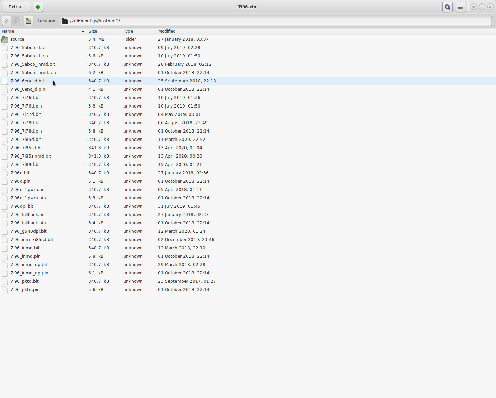Select file 7i96_g540dpl.bit
496x398 pixels.
point(29,231)
